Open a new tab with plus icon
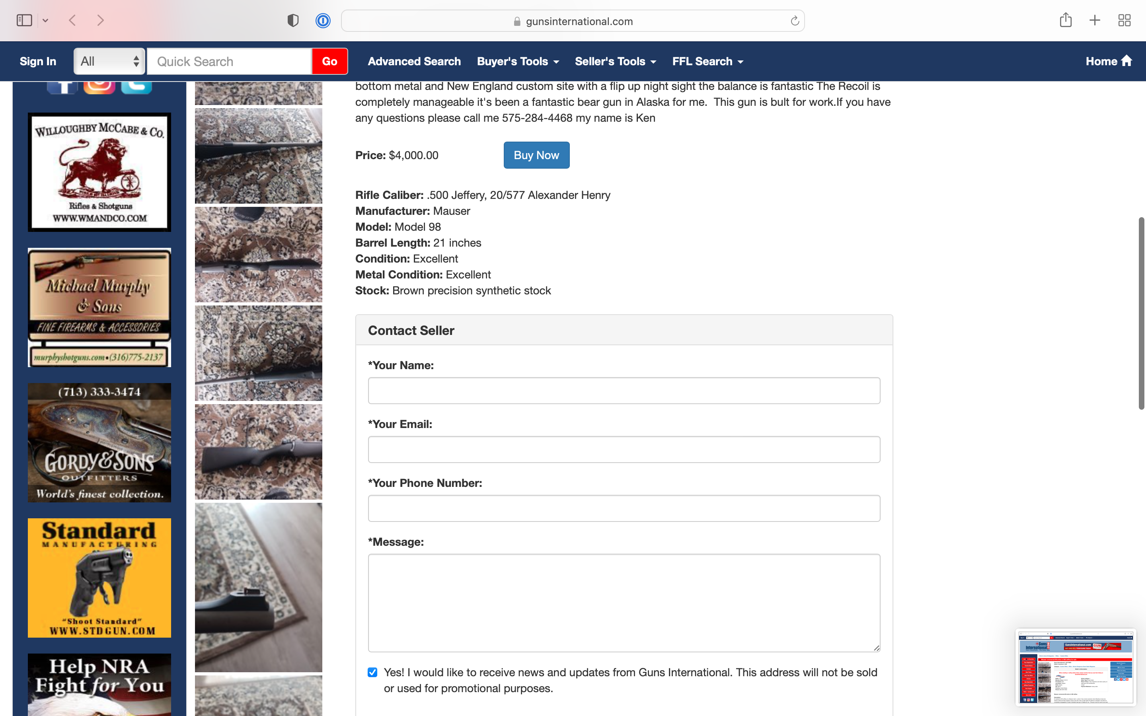Image resolution: width=1146 pixels, height=716 pixels. pos(1095,20)
